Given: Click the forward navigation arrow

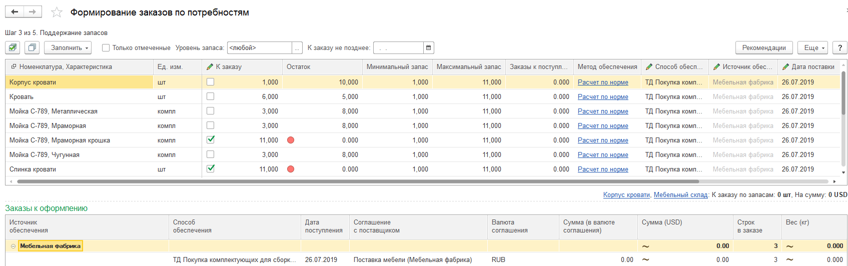Looking at the screenshot, I should (33, 12).
